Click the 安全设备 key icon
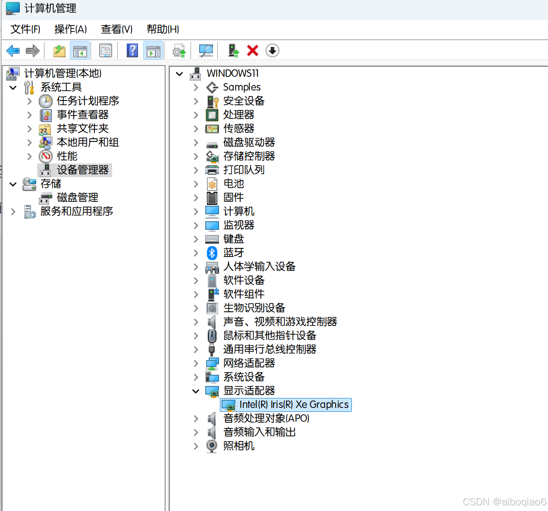This screenshot has height=511, width=548. coord(213,101)
